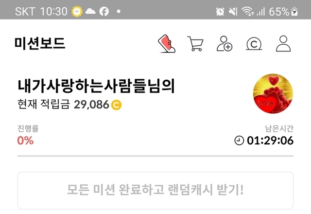
Task: Tap the alarm clock status icon
Action: [220, 11]
